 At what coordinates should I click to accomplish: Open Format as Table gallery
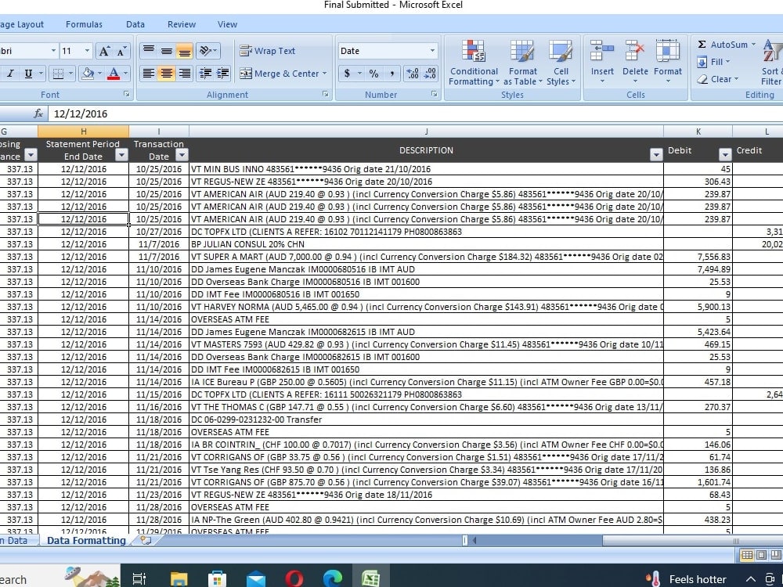(x=522, y=63)
